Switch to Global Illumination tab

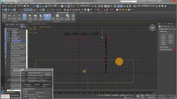click(x=27, y=84)
